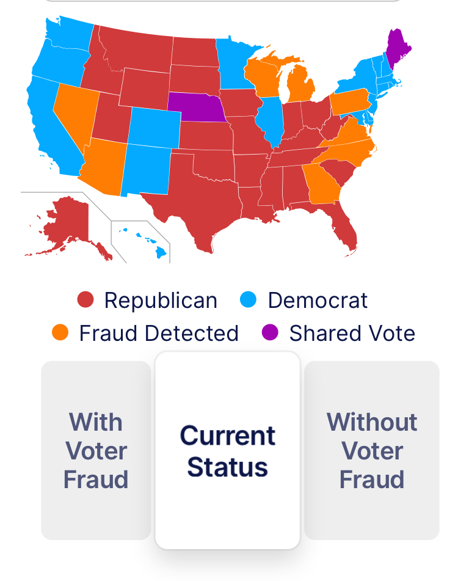Click the Fraud Detected legend label

point(159,333)
